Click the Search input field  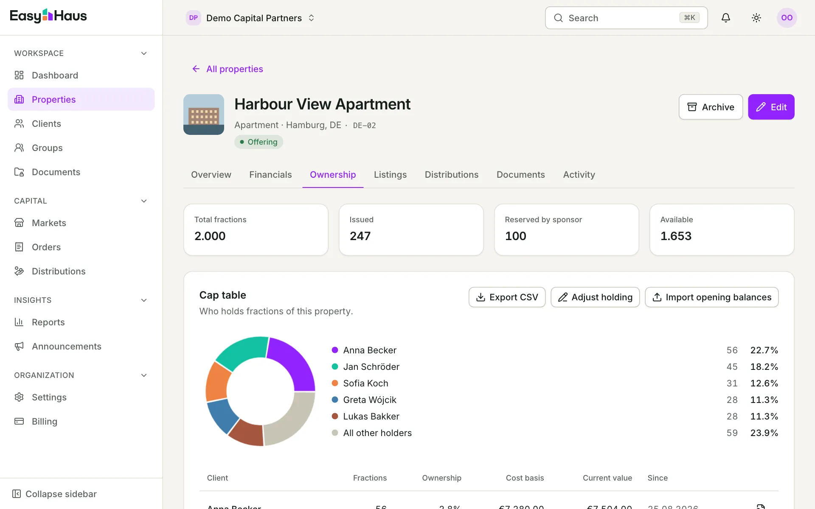point(626,18)
